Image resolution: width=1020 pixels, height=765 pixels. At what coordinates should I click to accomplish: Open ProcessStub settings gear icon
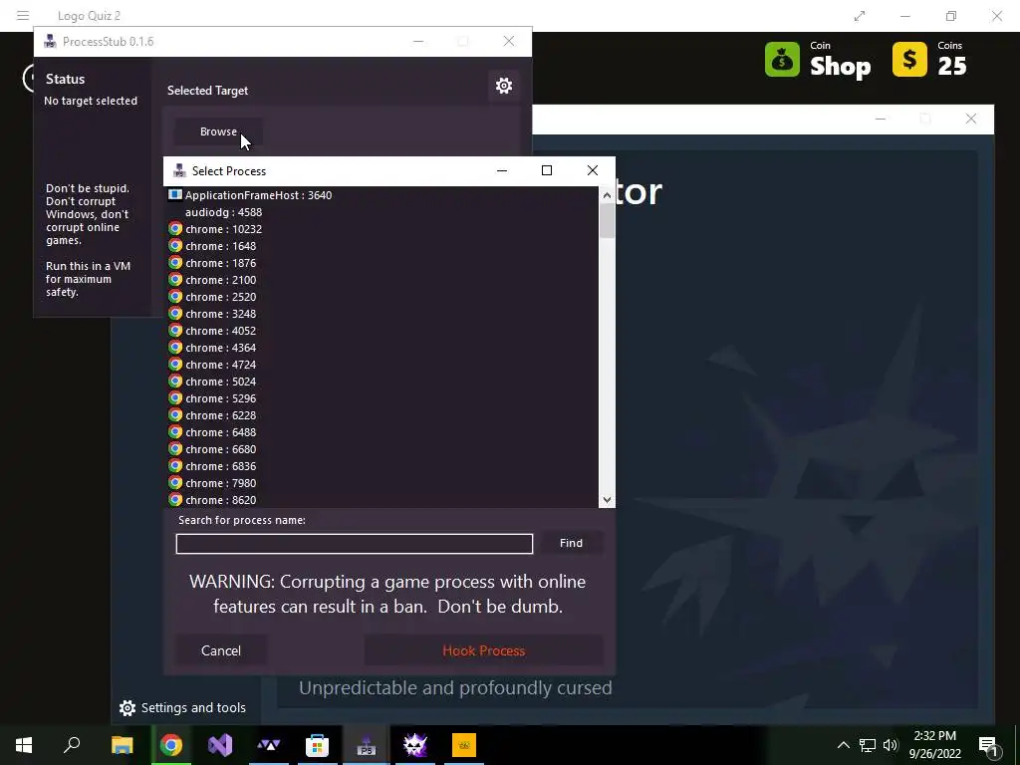(x=503, y=86)
